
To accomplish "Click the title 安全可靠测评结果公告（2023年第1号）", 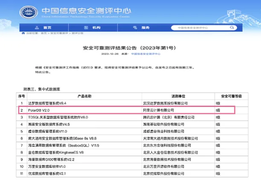I will [130, 48].
